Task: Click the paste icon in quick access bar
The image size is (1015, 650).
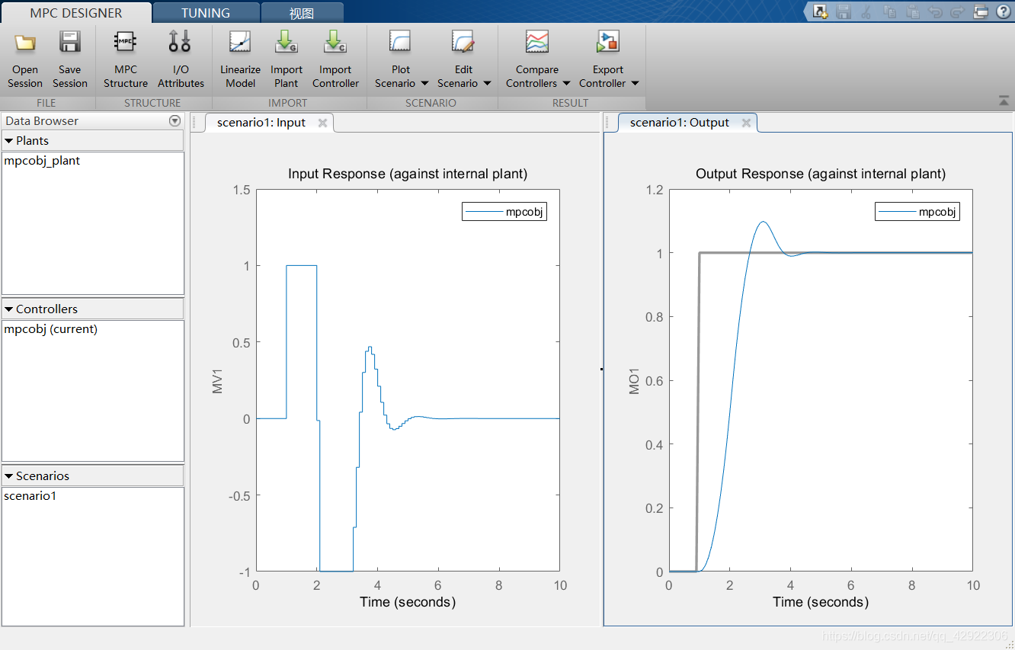Action: click(912, 11)
